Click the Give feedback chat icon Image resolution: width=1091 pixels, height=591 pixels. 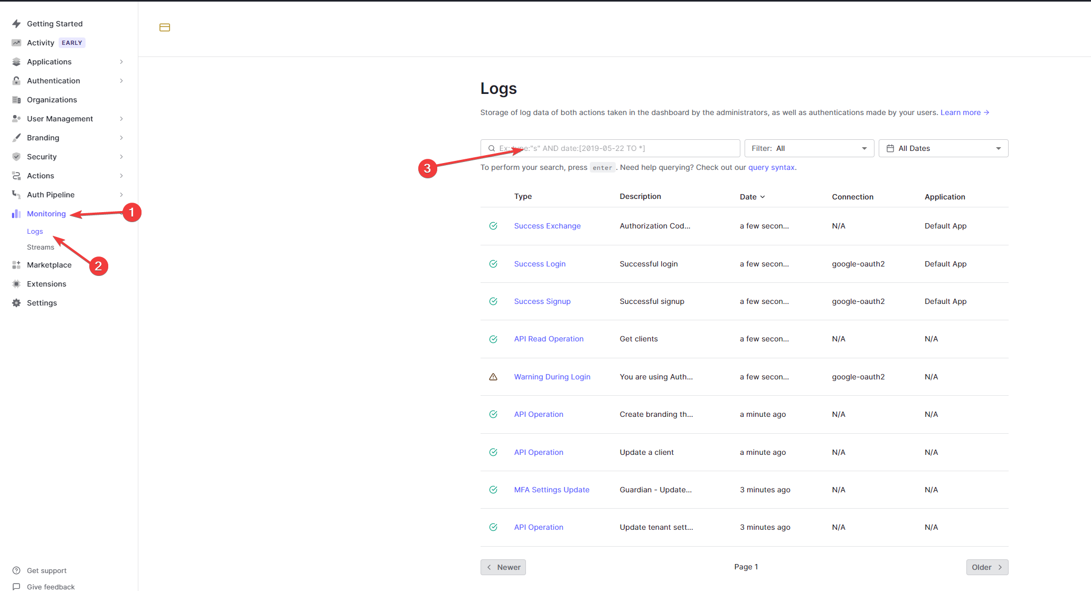(16, 587)
